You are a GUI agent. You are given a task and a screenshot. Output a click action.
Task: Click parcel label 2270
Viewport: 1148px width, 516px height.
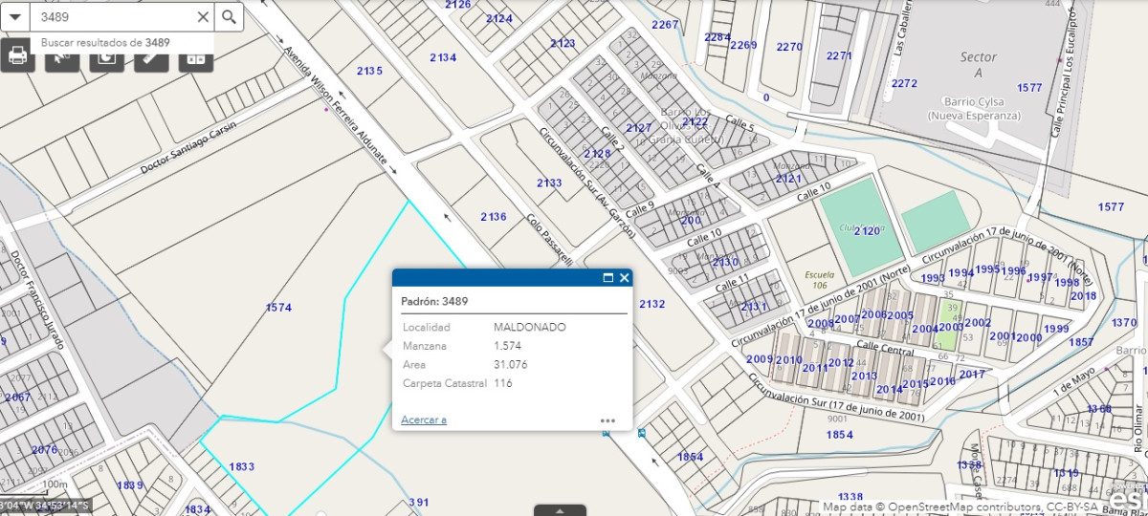pyautogui.click(x=789, y=47)
